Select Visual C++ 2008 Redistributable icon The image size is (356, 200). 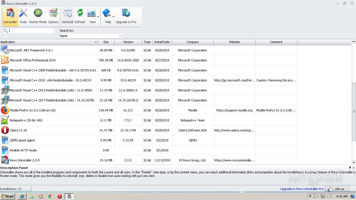[5, 70]
